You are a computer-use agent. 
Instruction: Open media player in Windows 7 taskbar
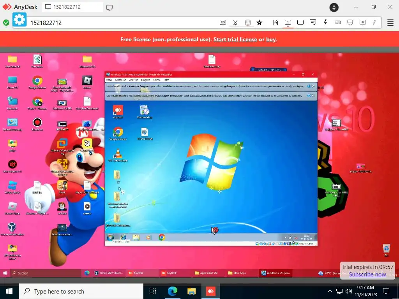(148, 237)
